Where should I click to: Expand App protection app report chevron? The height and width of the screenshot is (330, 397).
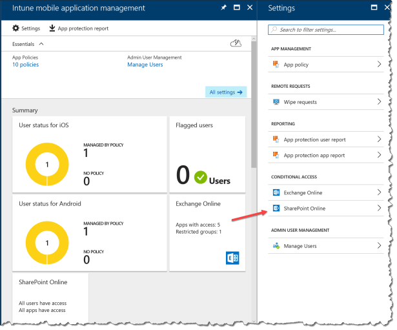379,155
